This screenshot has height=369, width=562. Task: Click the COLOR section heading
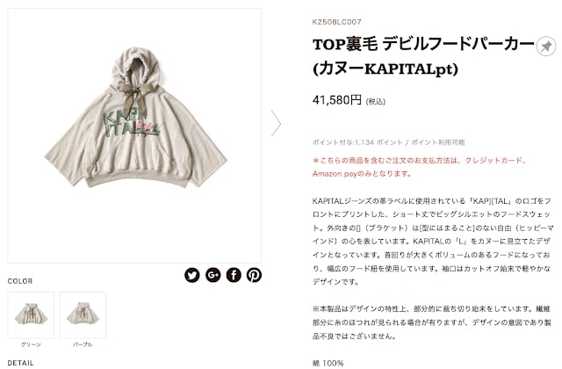[x=20, y=281]
